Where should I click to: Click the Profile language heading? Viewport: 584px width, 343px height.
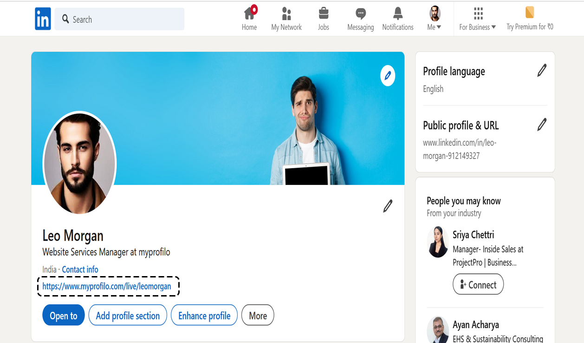pos(454,72)
